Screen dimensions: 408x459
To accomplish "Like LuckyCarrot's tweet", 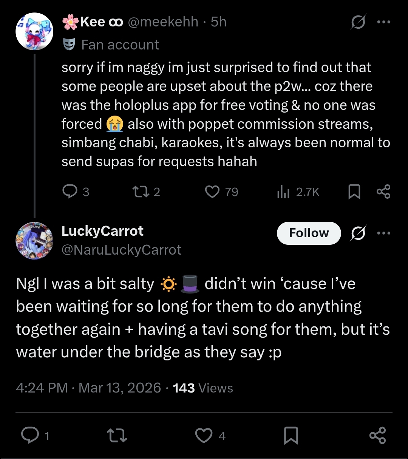I will point(204,436).
